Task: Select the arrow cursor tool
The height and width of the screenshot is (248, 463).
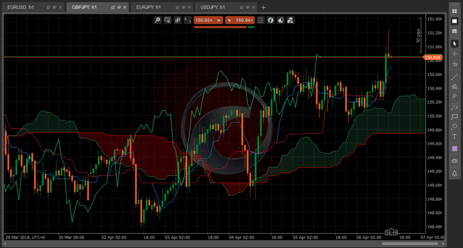Action: coord(454,44)
